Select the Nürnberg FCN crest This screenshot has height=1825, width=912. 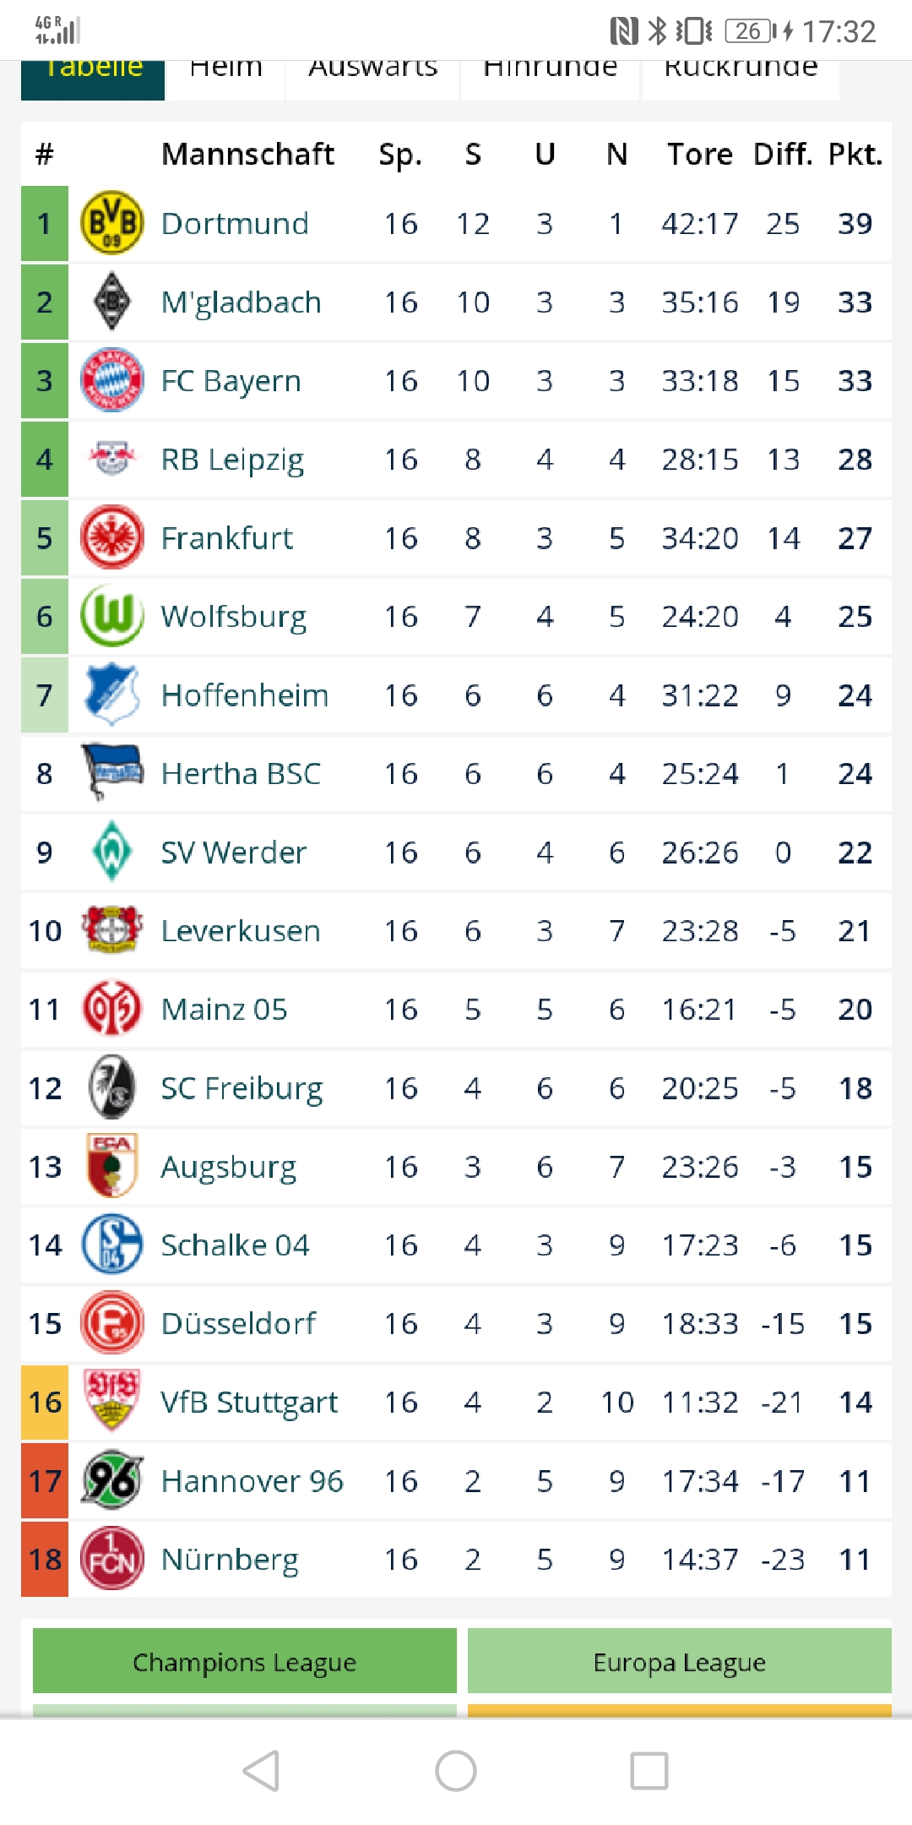point(111,1559)
